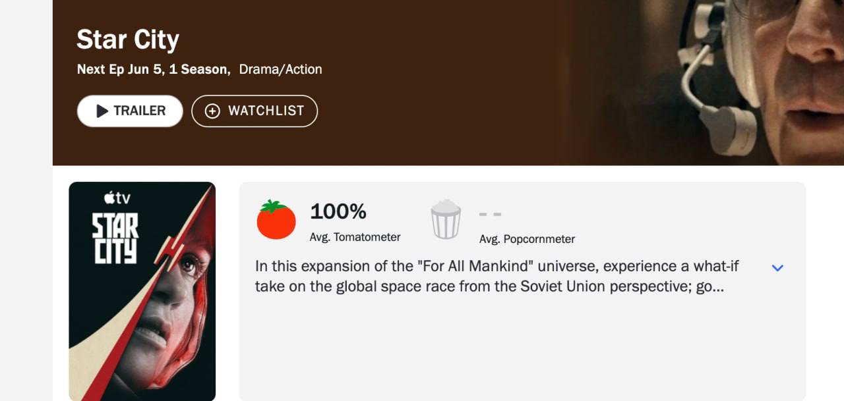Click the Apple TV logo on the poster
Image resolution: width=844 pixels, height=401 pixels.
(117, 198)
